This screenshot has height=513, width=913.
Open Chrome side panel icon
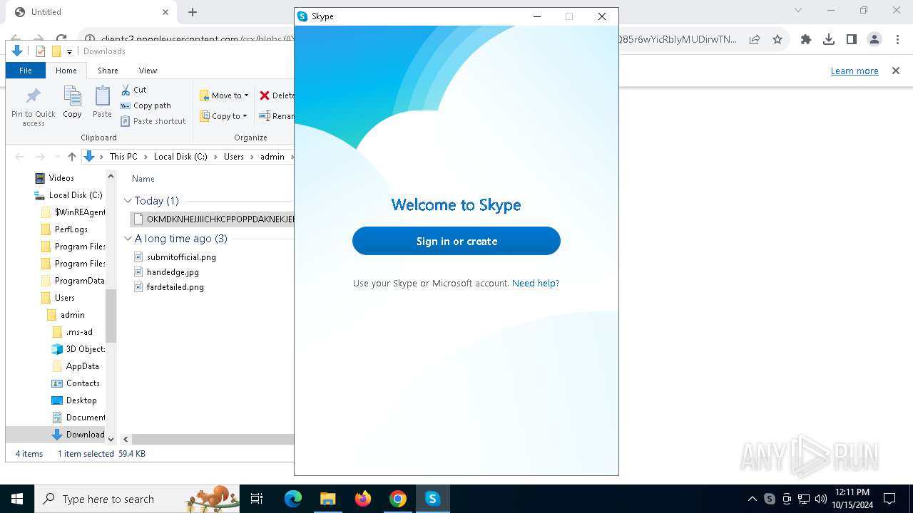[852, 40]
